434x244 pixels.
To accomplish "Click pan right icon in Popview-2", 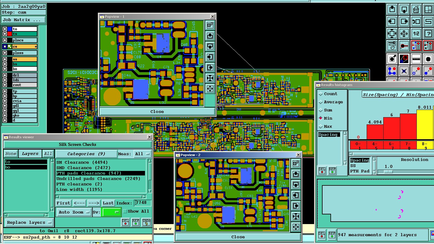I will 296,206.
